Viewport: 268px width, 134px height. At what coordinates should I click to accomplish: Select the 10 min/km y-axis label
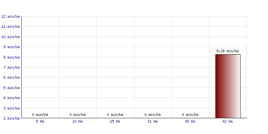point(10,37)
